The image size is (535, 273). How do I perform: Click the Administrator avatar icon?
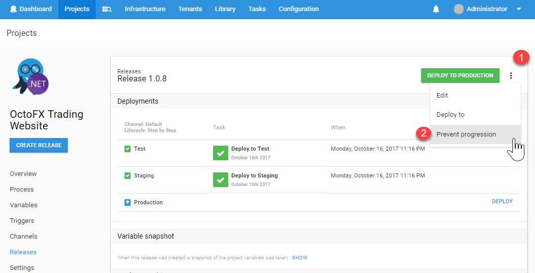coord(459,9)
